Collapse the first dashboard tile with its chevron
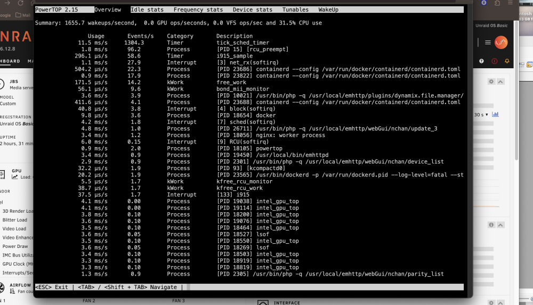 click(x=500, y=82)
